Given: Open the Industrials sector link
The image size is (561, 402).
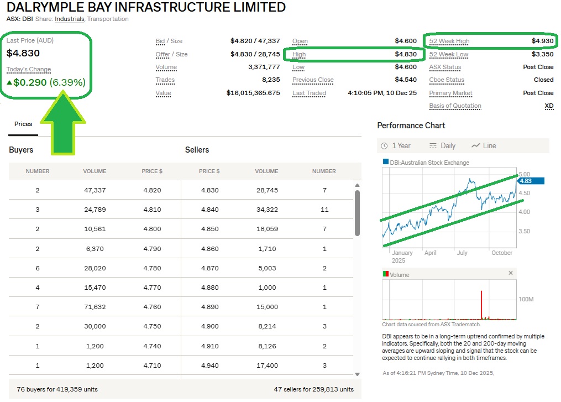Looking at the screenshot, I should pos(70,19).
